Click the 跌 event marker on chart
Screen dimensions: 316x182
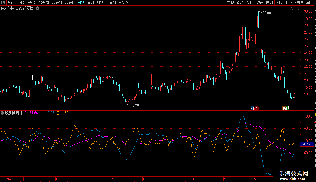288,108
